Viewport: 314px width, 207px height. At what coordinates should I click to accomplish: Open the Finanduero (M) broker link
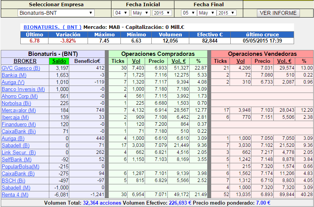pos(19,125)
